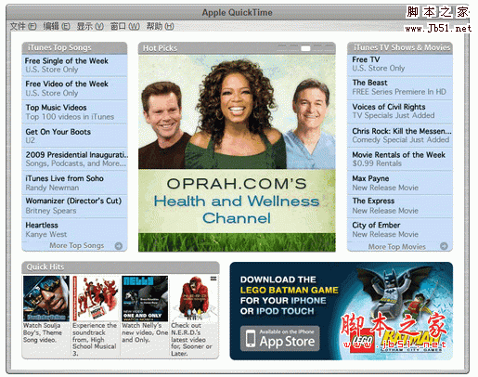Click More Top Songs link
The width and height of the screenshot is (478, 377).
pyautogui.click(x=77, y=246)
